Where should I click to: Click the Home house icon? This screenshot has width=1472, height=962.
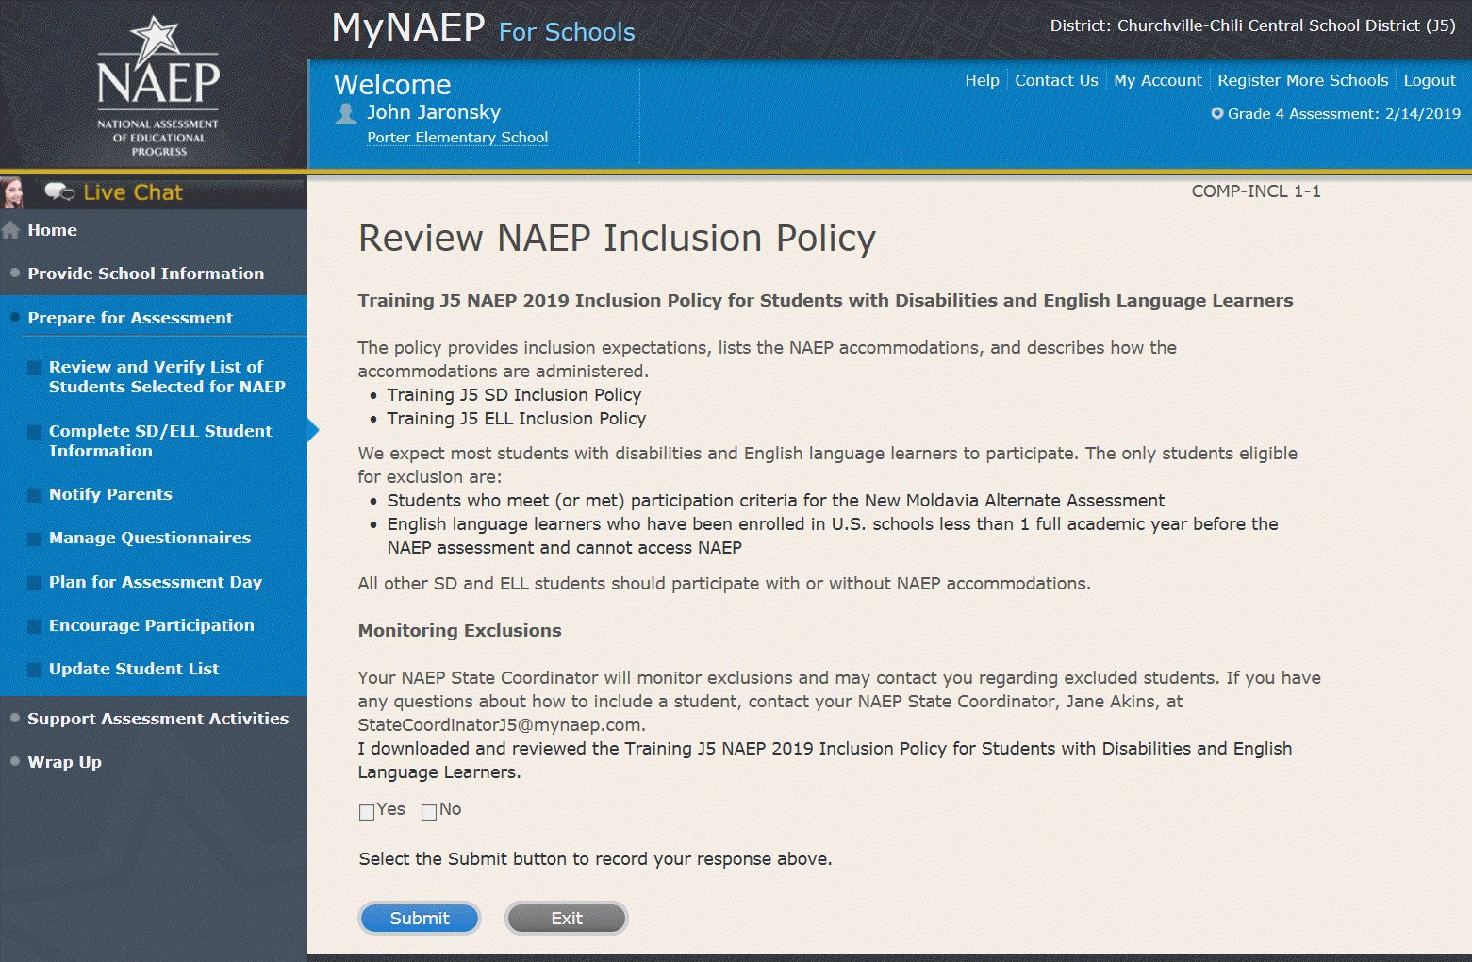pos(11,230)
